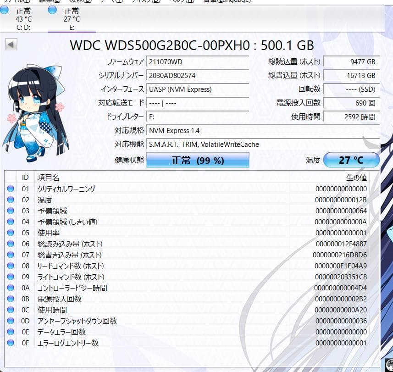
Task: Click total host writes value 16713 GB
Action: (x=351, y=75)
